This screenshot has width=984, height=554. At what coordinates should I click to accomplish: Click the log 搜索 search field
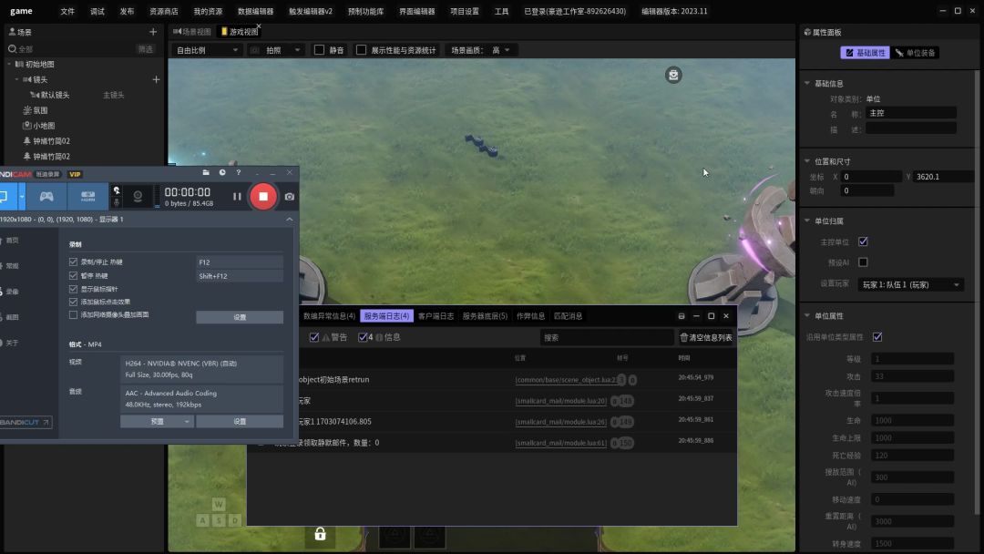click(x=606, y=337)
